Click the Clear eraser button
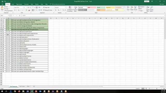This screenshot has width=166, height=93. (x=141, y=11)
